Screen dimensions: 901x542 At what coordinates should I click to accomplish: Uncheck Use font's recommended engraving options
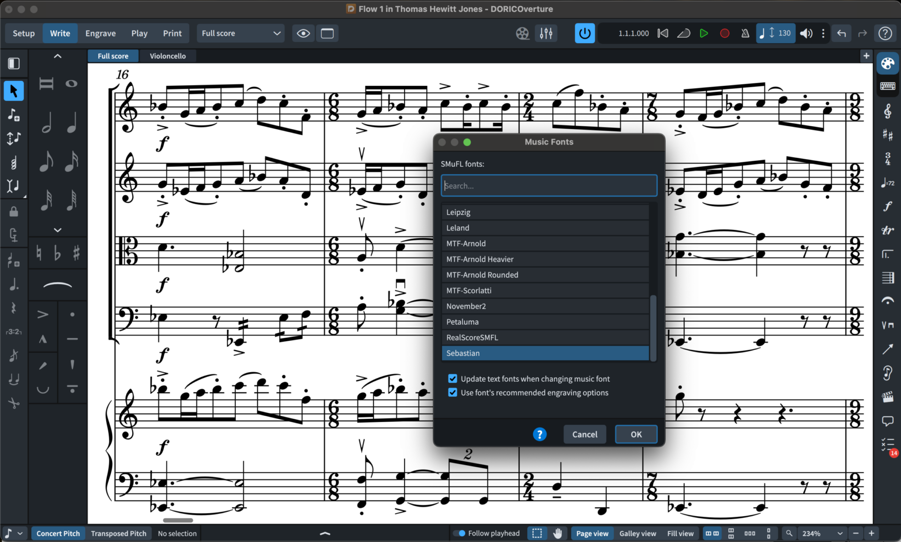[x=452, y=392]
